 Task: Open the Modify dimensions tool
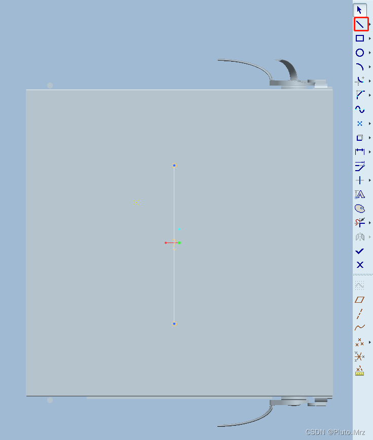coord(360,166)
